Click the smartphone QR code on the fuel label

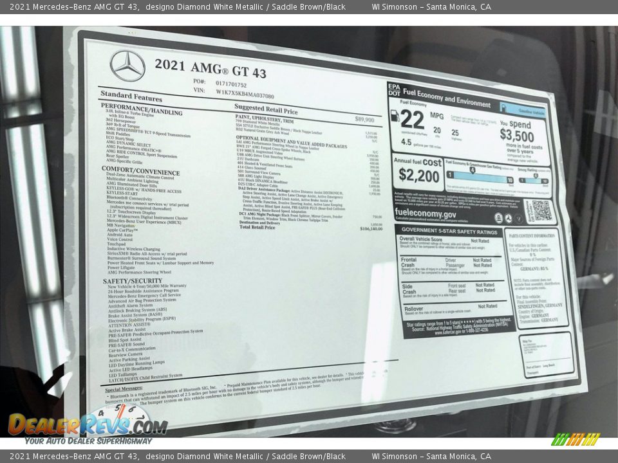(542, 211)
